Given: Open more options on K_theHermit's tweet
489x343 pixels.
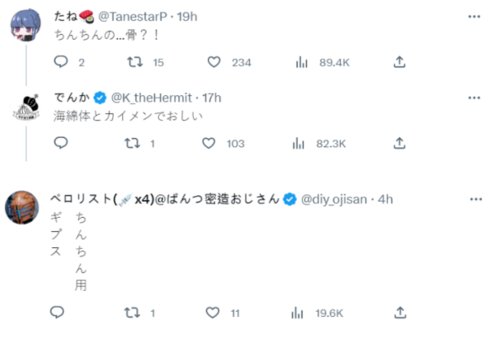Looking at the screenshot, I should pyautogui.click(x=474, y=98).
